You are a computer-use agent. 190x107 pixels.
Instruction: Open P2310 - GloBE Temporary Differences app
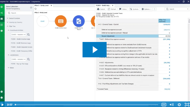(x=22, y=51)
